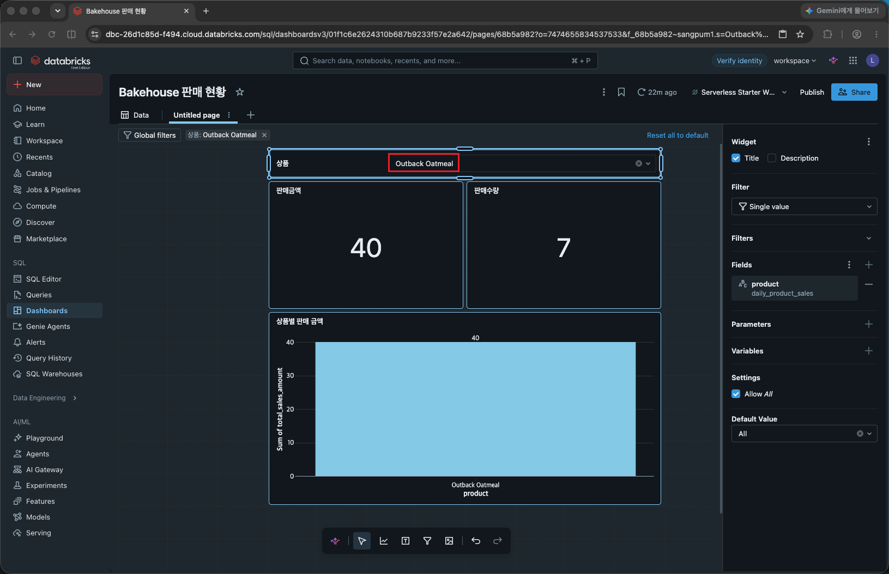Image resolution: width=889 pixels, height=574 pixels.
Task: Select the pointer tool in bottom toolbar
Action: [362, 541]
